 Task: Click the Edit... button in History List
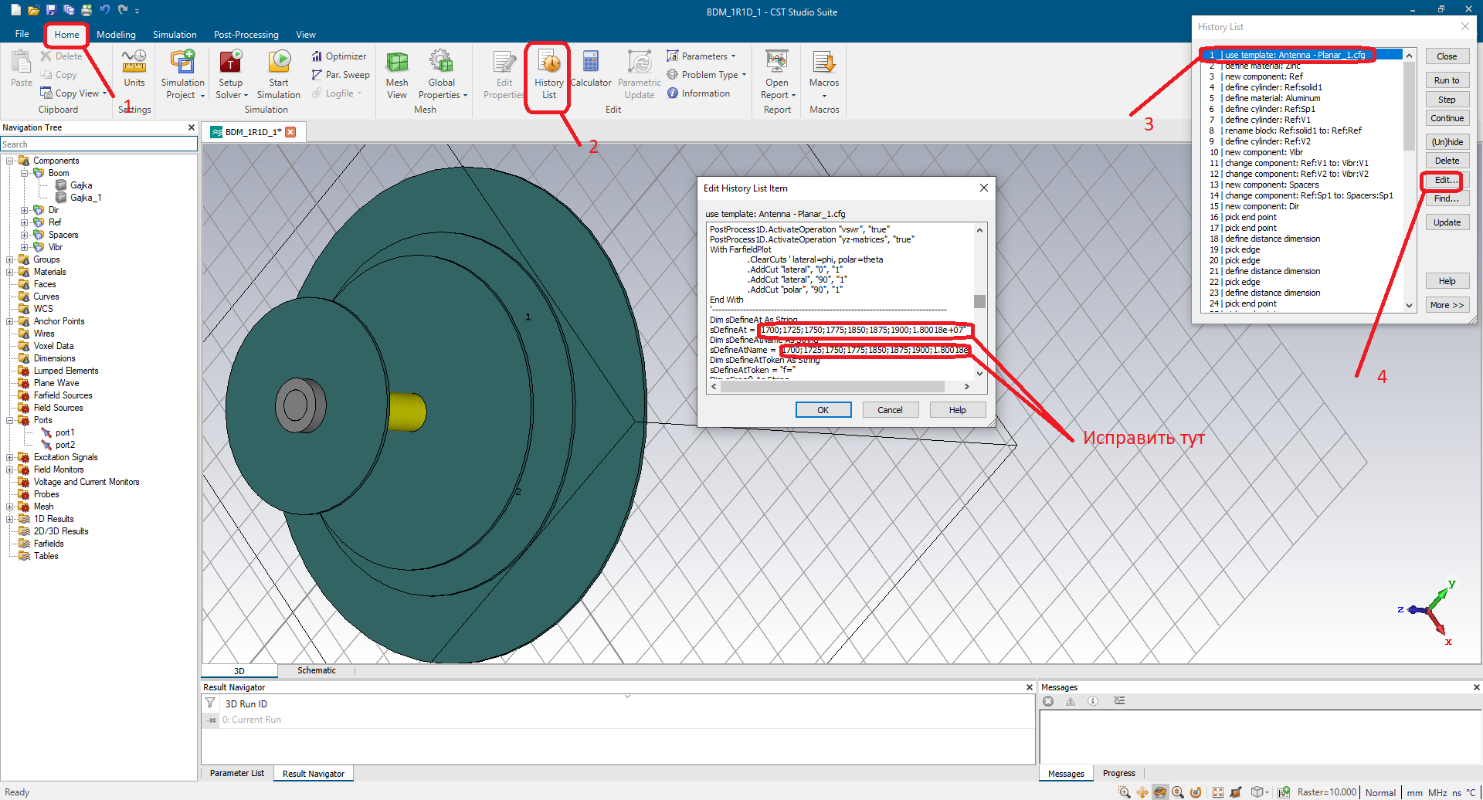pyautogui.click(x=1446, y=180)
